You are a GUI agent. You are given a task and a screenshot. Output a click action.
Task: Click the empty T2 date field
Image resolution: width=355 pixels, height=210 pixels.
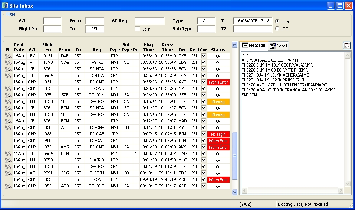pyautogui.click(x=252, y=29)
